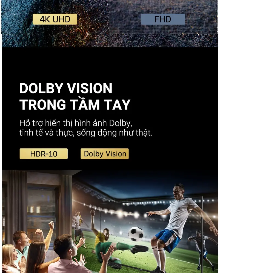263x273 pixels.
Task: Click the divider line between 4K and FHD
Action: point(109,17)
